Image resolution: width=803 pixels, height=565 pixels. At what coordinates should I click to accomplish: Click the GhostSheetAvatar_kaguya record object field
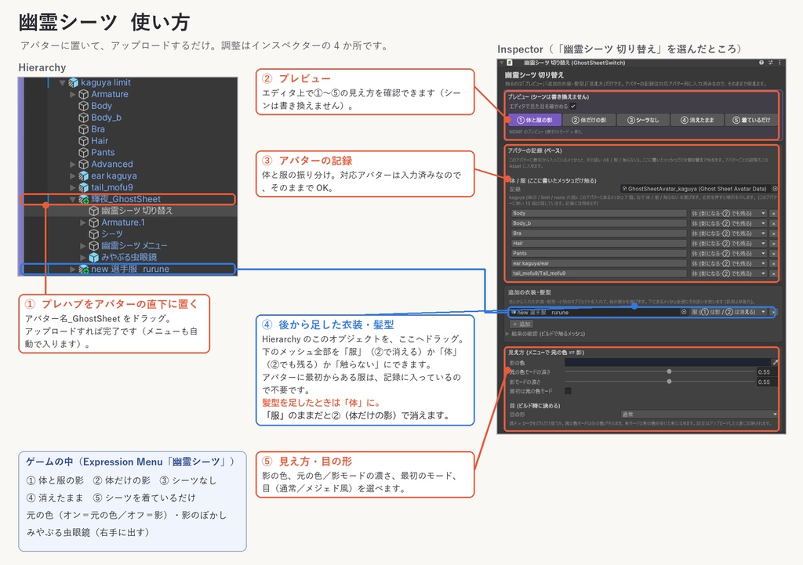pos(699,189)
